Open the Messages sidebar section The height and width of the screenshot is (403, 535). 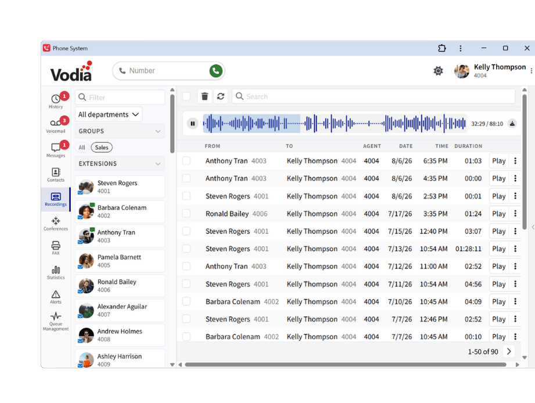tap(56, 149)
